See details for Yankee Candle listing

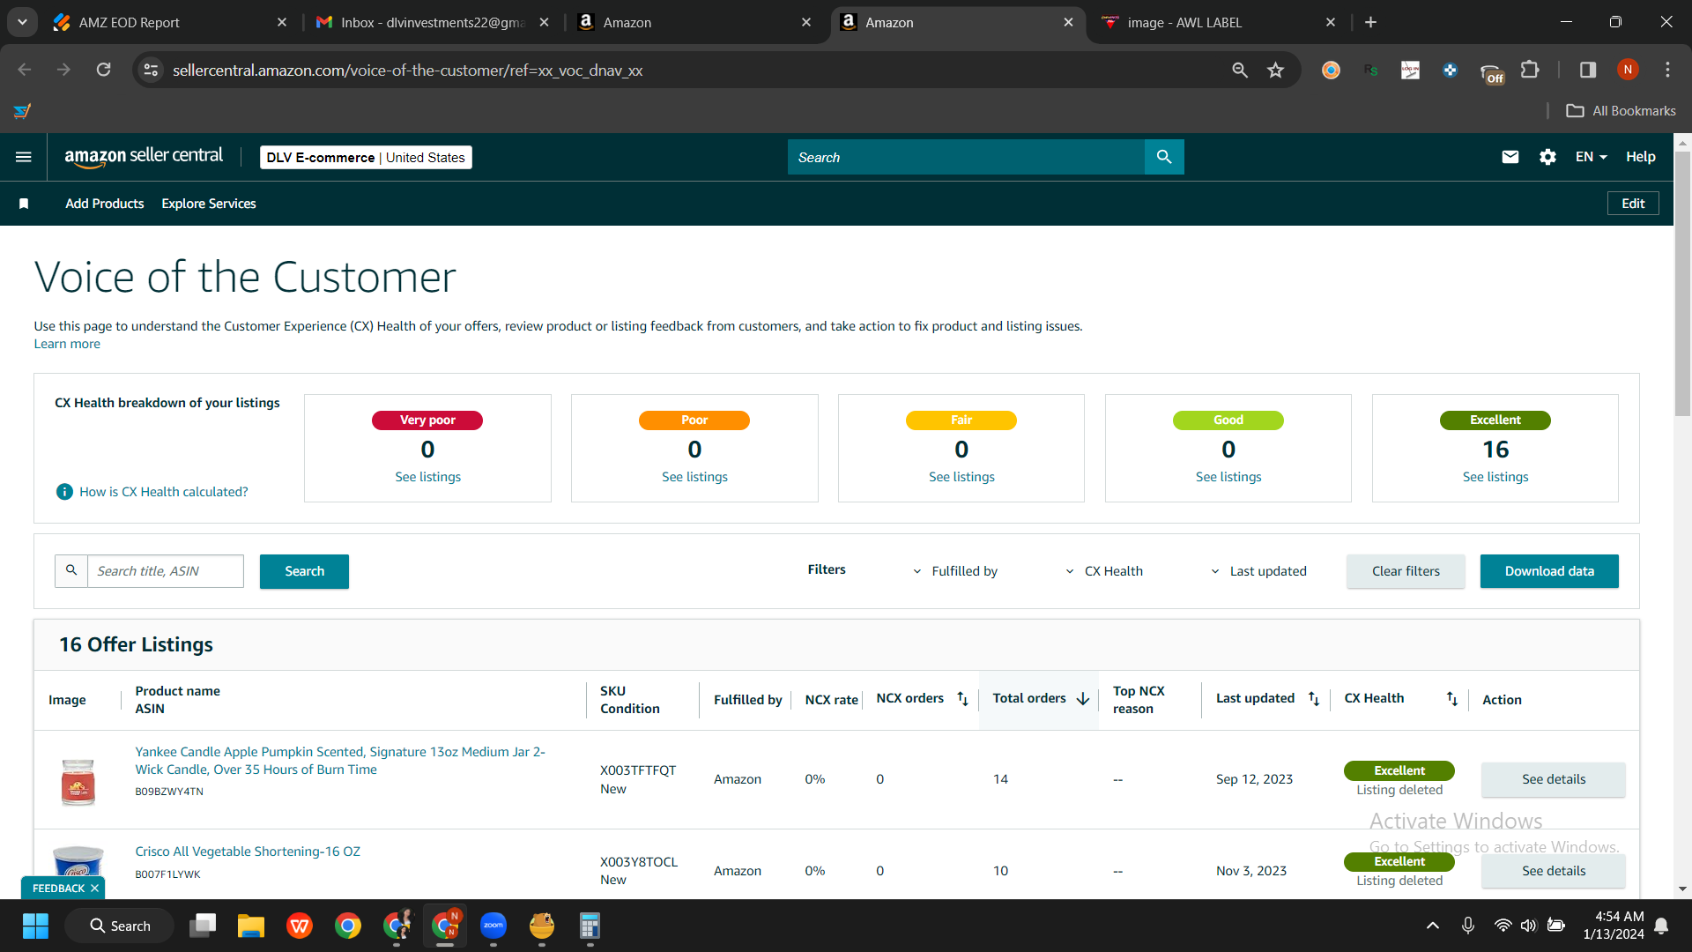point(1554,779)
